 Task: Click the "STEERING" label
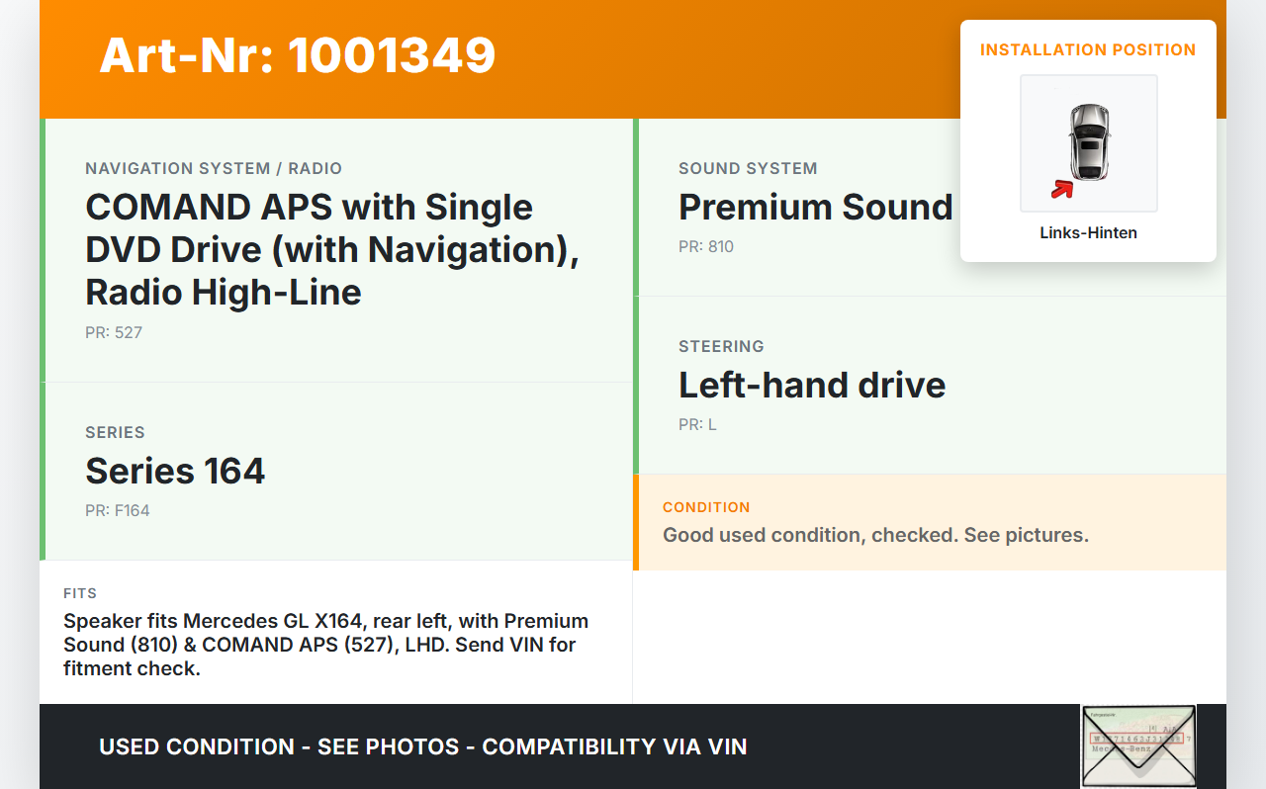[x=721, y=346]
